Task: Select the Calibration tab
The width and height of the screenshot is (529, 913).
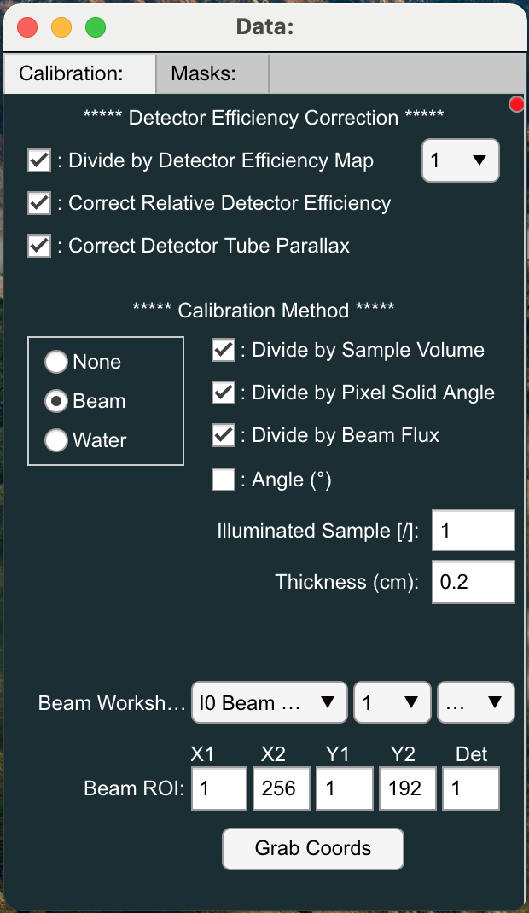Action: [72, 73]
